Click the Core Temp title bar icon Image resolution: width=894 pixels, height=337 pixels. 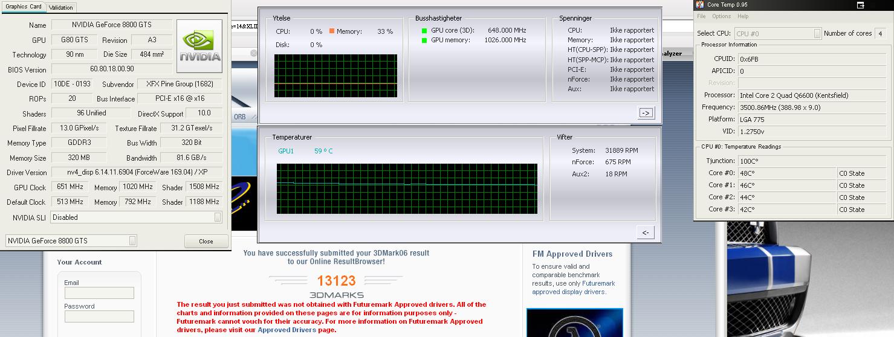tap(700, 5)
